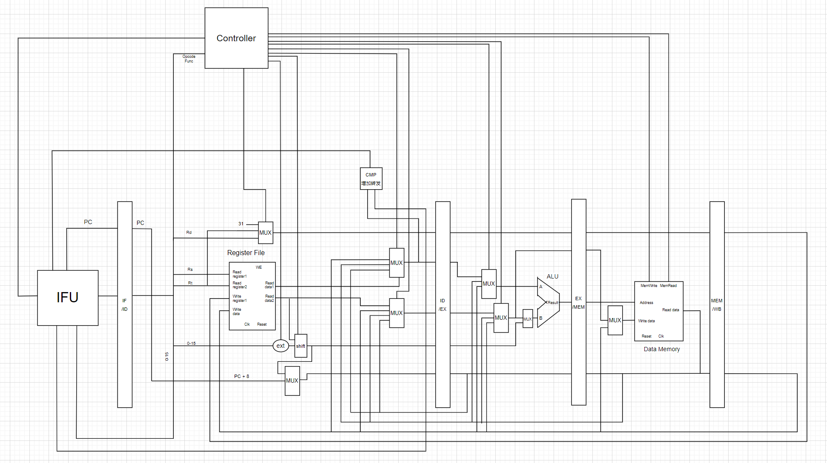Select the ALU 'Result' output label
The image size is (827, 463).
(553, 303)
